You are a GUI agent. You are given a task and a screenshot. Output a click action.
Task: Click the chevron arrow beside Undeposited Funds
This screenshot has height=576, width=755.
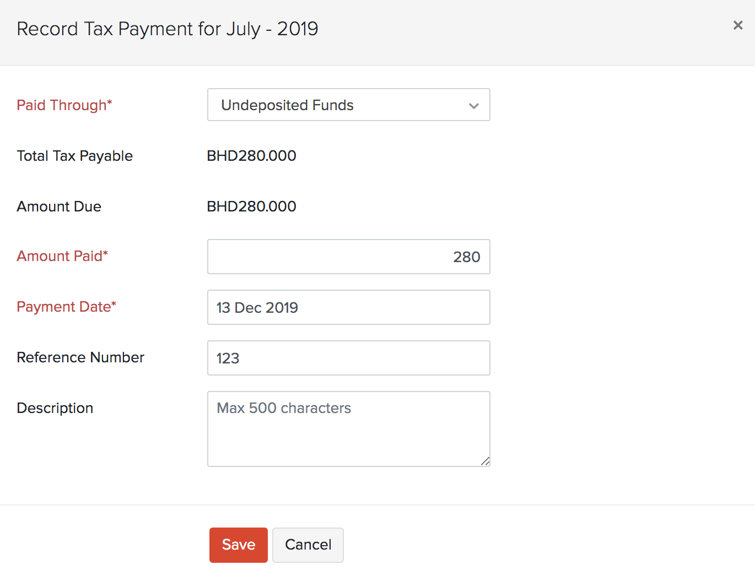473,106
